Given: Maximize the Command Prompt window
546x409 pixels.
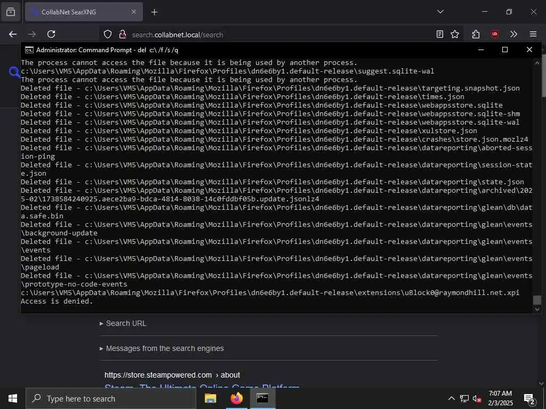Looking at the screenshot, I should tap(505, 50).
